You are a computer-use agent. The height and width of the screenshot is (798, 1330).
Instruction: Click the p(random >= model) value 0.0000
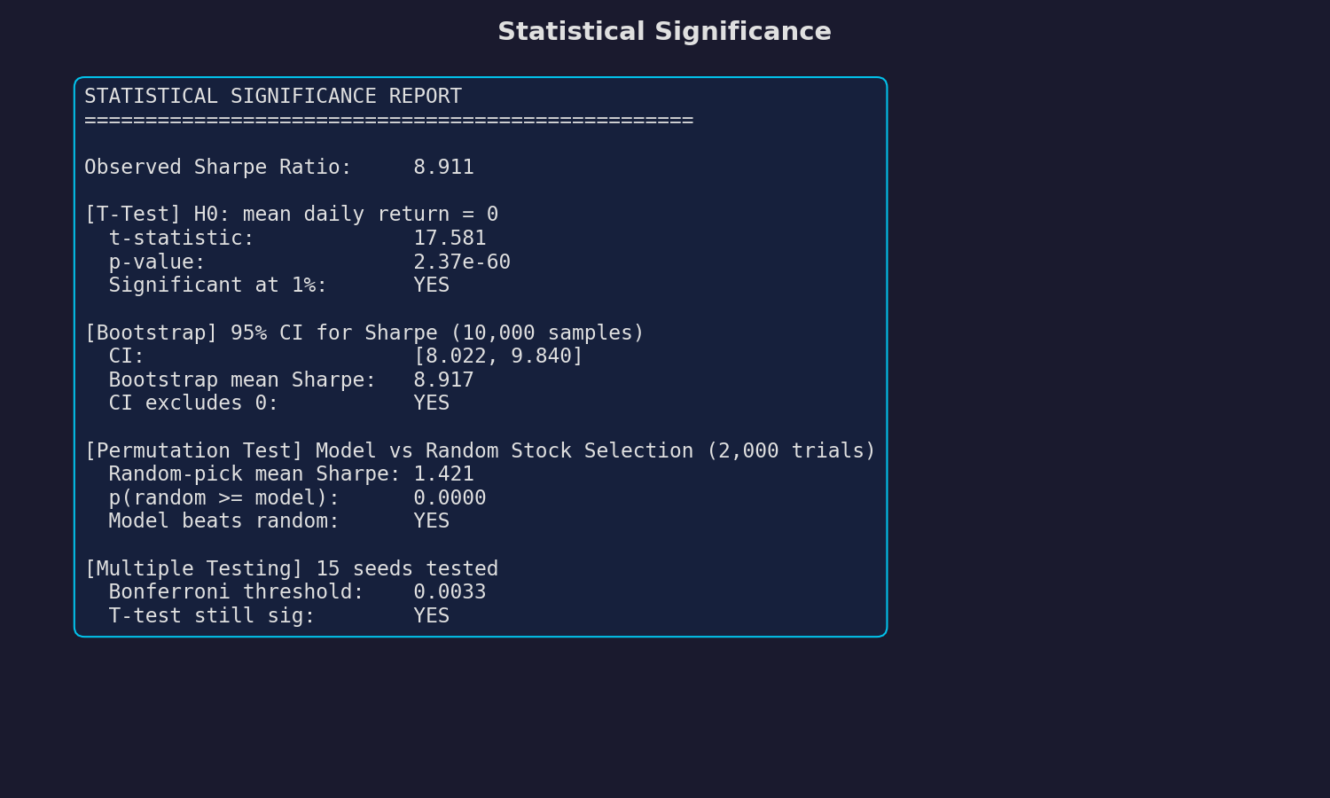coord(450,497)
